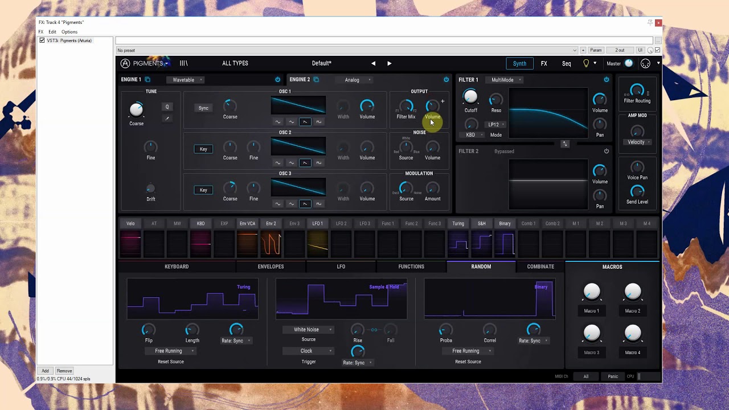Click the Rise/Fall link icon

point(374,330)
